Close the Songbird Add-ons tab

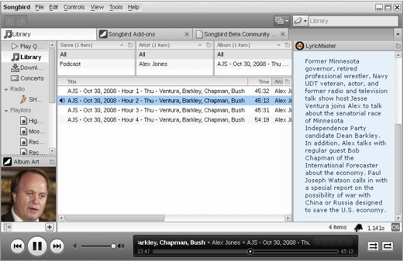(187, 34)
